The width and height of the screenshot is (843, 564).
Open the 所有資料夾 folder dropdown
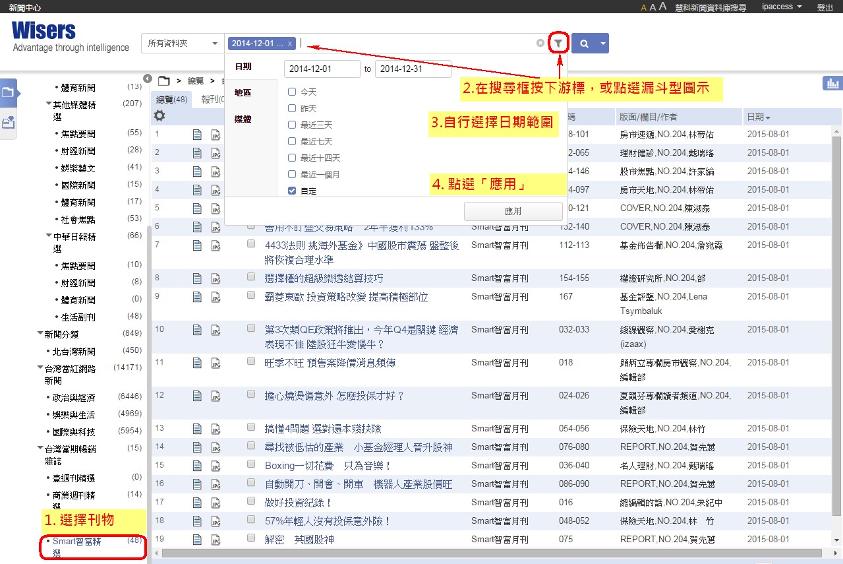[183, 44]
